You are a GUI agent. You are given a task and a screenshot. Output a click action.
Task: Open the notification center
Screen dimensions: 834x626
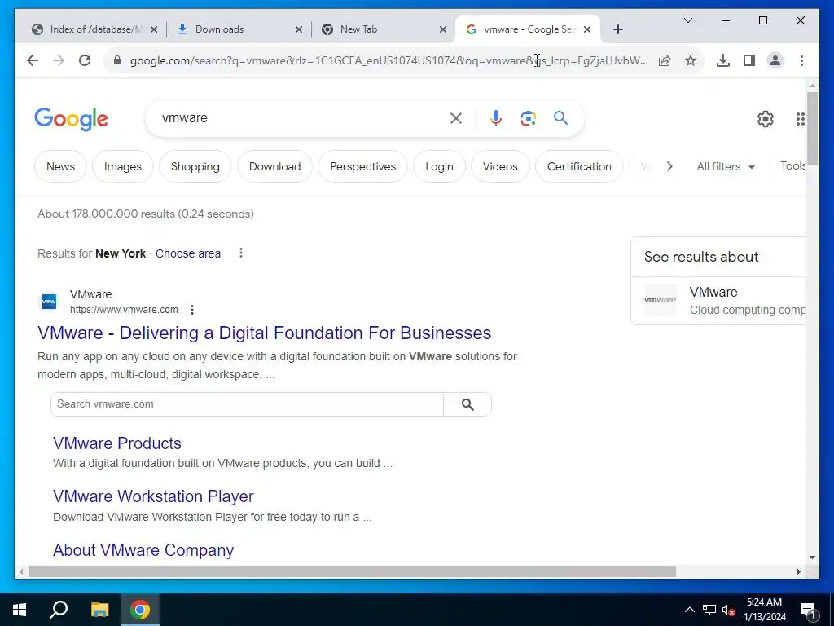pos(808,611)
